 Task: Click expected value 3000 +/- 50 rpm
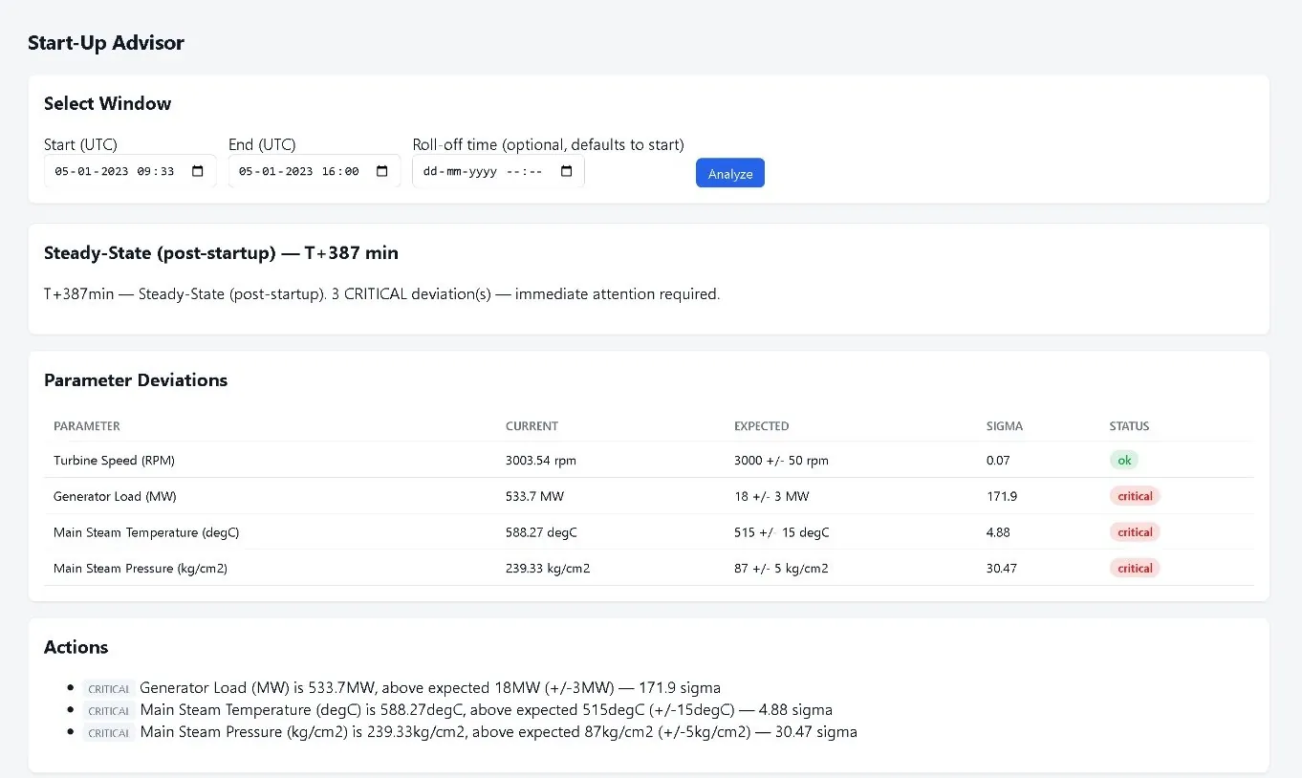(781, 461)
